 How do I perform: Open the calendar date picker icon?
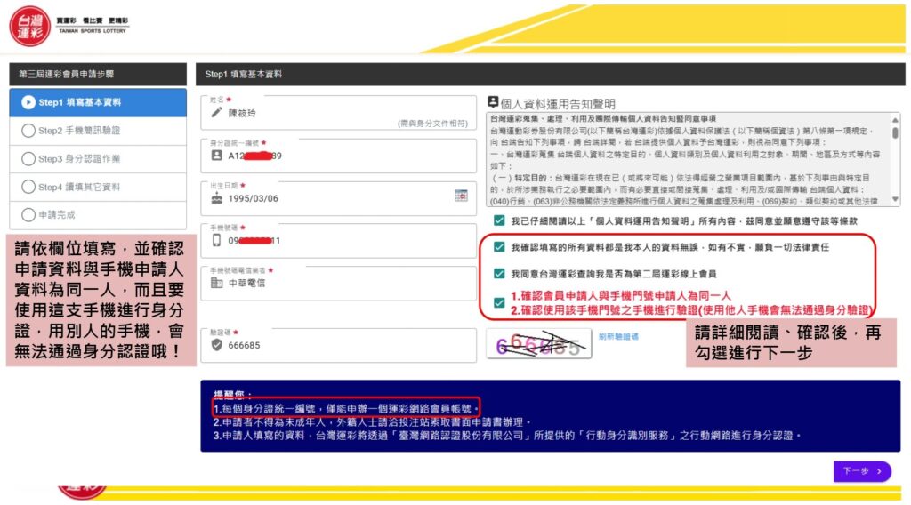(461, 196)
